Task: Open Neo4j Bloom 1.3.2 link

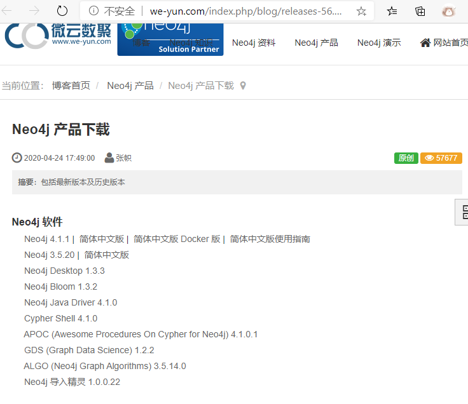Action: click(x=60, y=286)
